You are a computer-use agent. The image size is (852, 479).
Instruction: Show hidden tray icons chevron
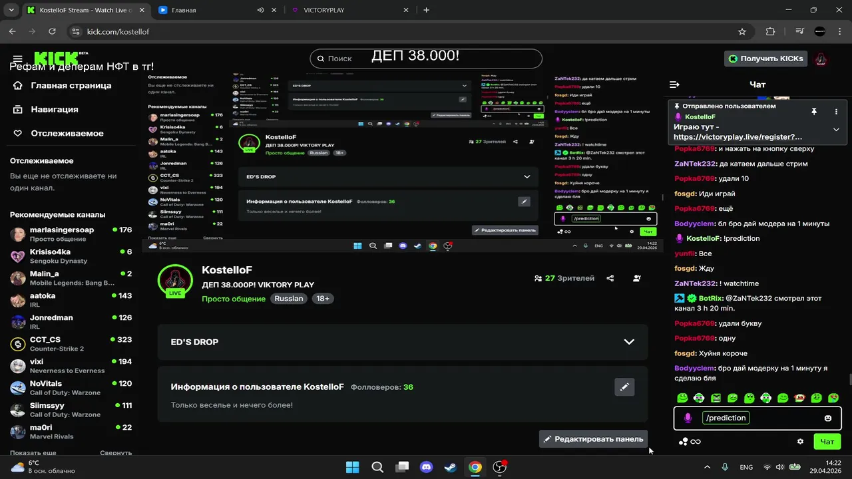tap(707, 467)
